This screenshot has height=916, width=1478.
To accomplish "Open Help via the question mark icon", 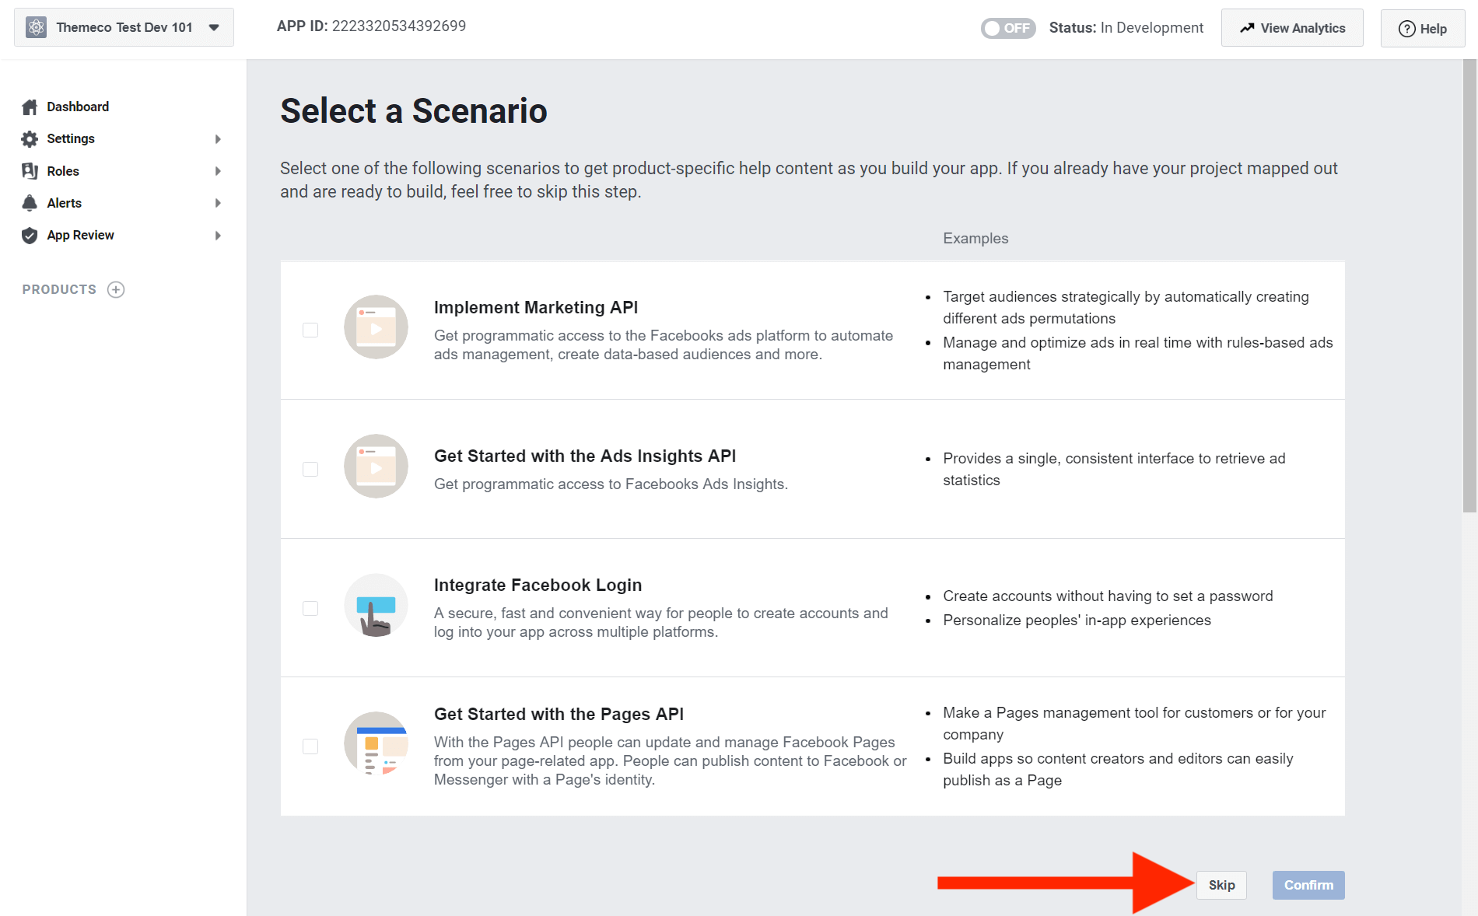I will coord(1406,29).
